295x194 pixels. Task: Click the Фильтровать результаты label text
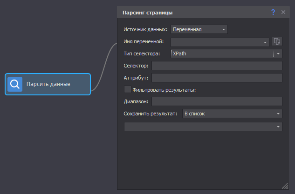[164, 90]
